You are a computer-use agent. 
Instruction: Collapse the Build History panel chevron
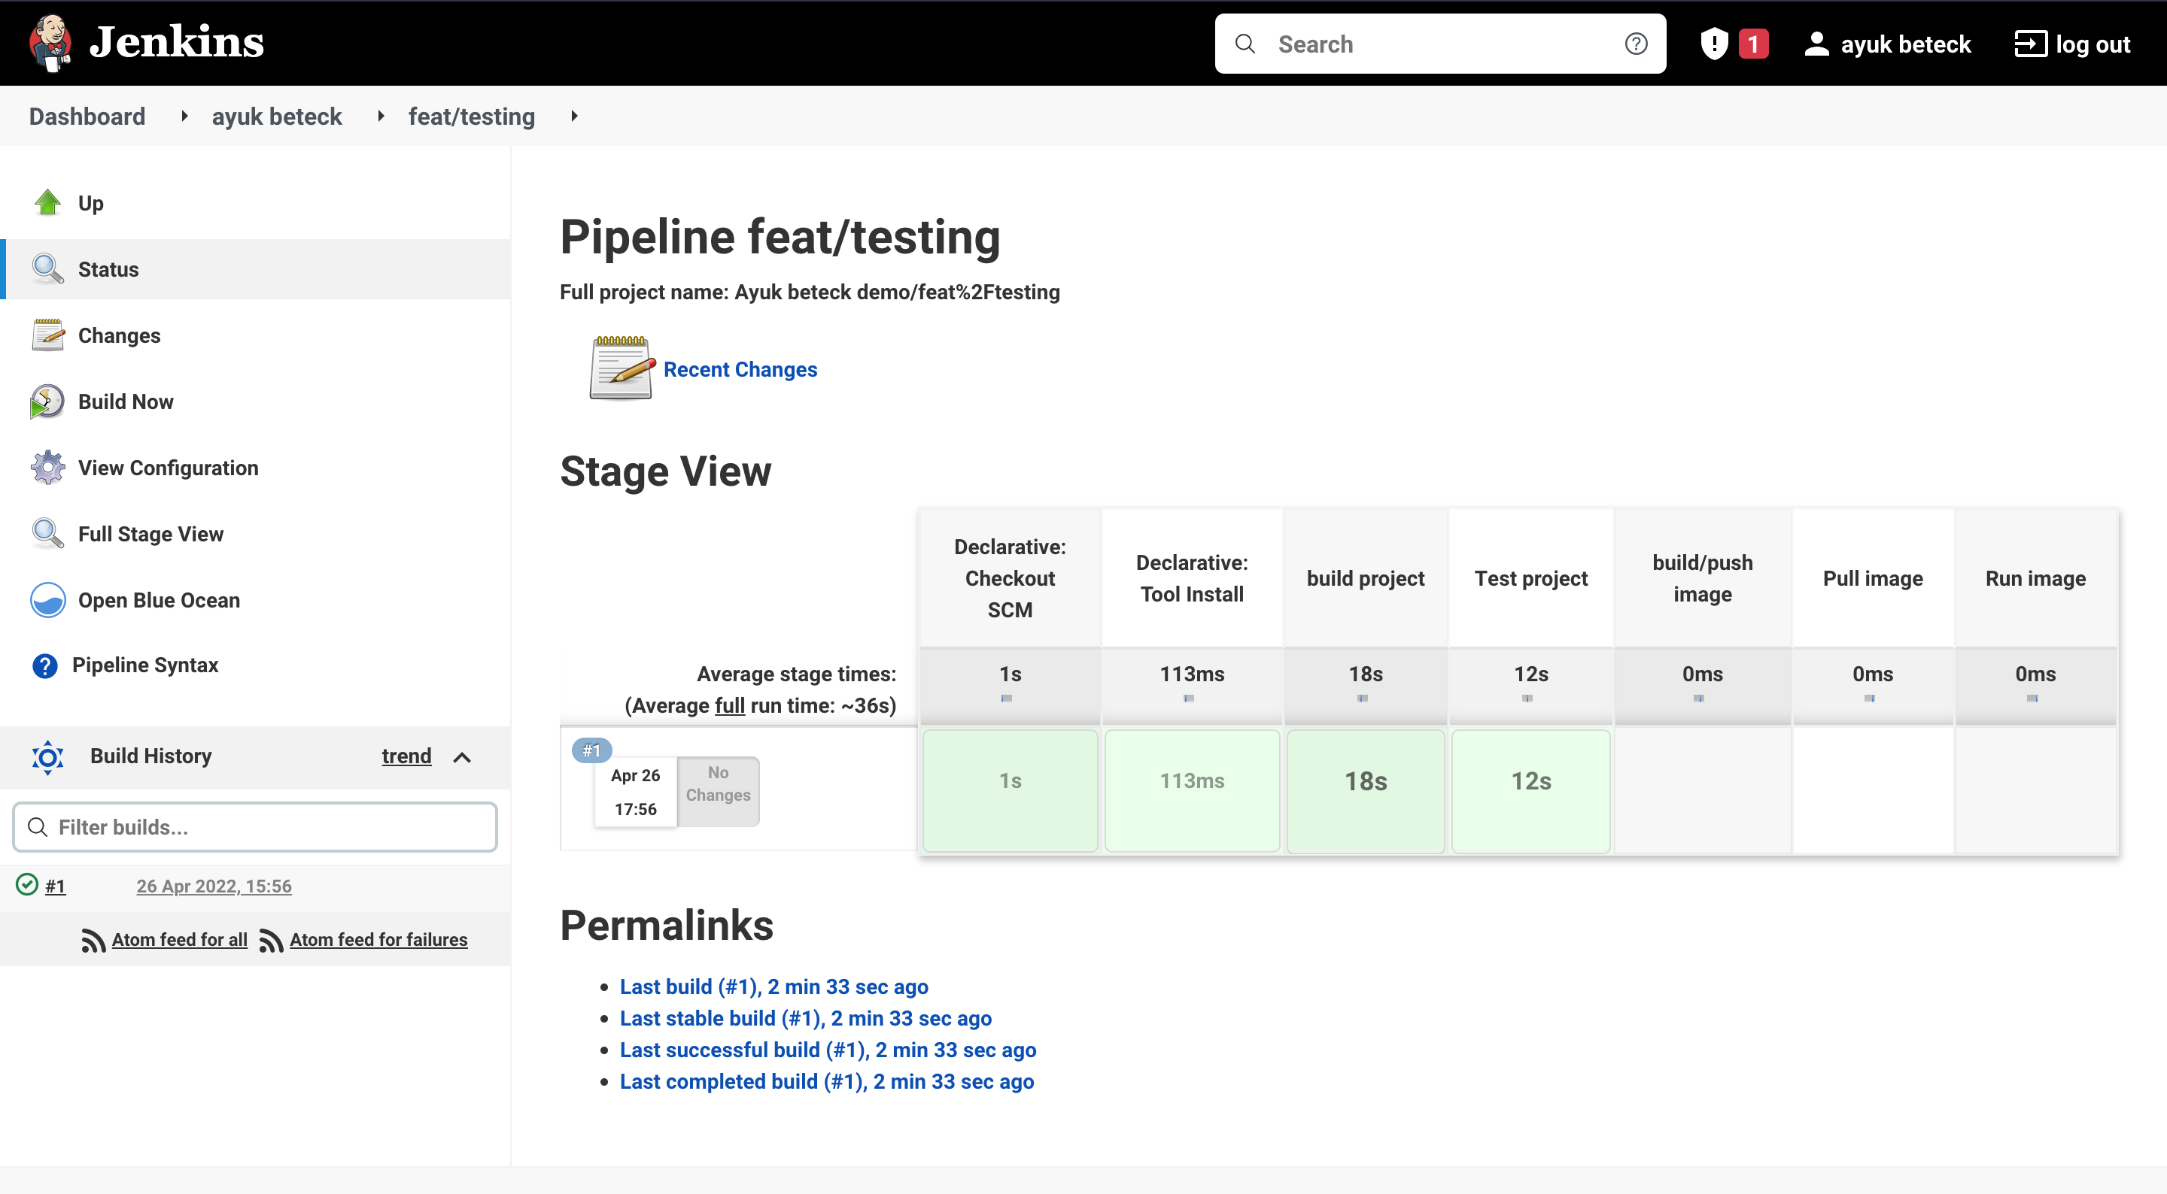click(462, 756)
